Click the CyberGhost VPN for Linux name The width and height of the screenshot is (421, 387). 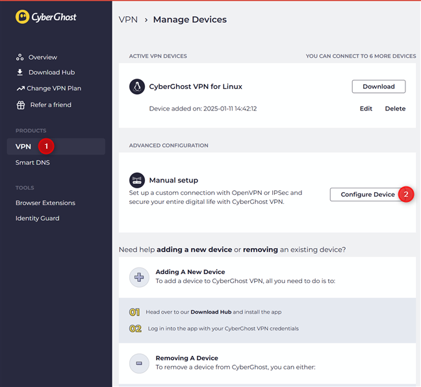[196, 86]
